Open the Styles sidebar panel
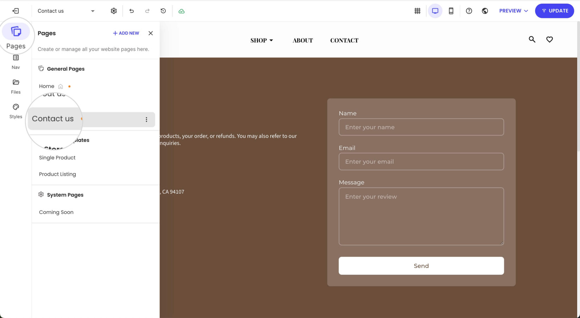This screenshot has width=580, height=318. [16, 111]
